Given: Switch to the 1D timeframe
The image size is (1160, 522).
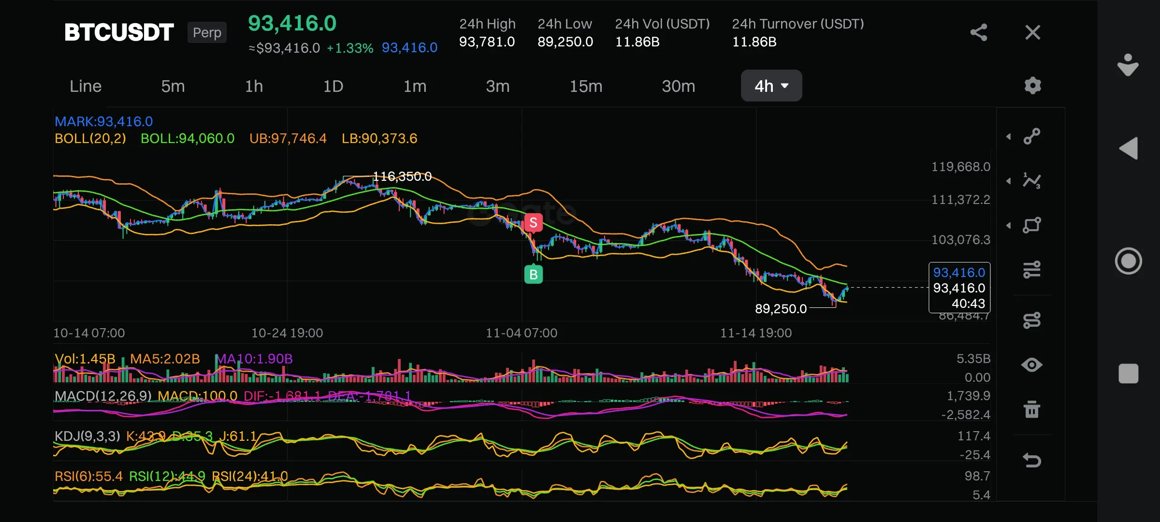Looking at the screenshot, I should [333, 86].
